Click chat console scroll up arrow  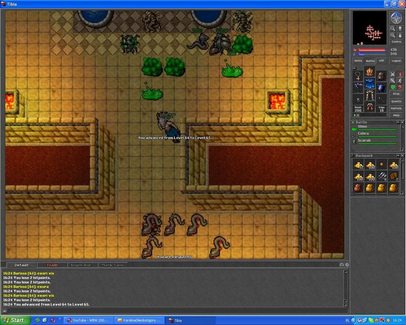(345, 271)
